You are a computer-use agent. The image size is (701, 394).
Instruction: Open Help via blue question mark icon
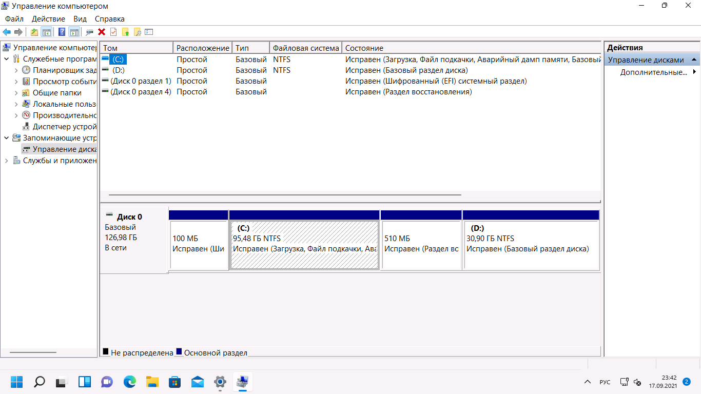(62, 32)
